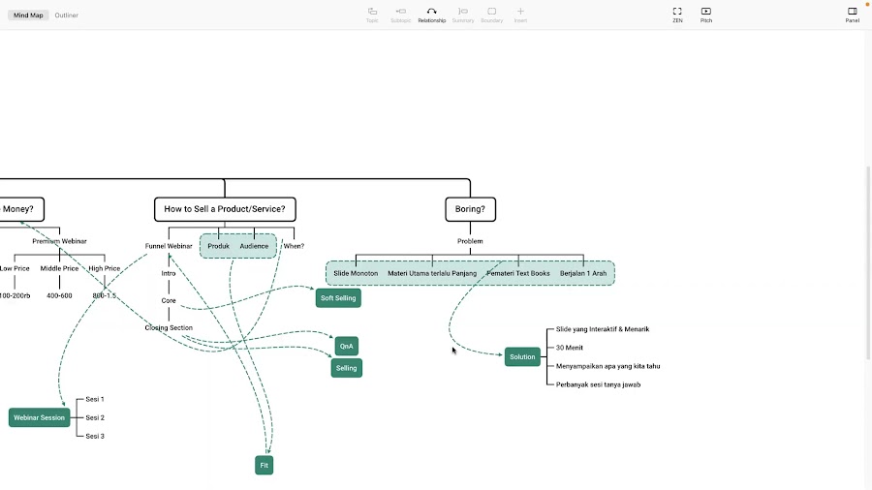Screen dimensions: 872x490
Task: Select "Perbanyak sesi tanya jawab" node
Action: (599, 384)
